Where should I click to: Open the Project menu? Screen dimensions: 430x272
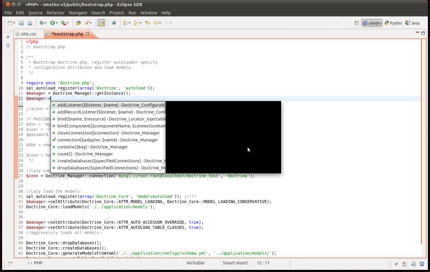pos(117,12)
